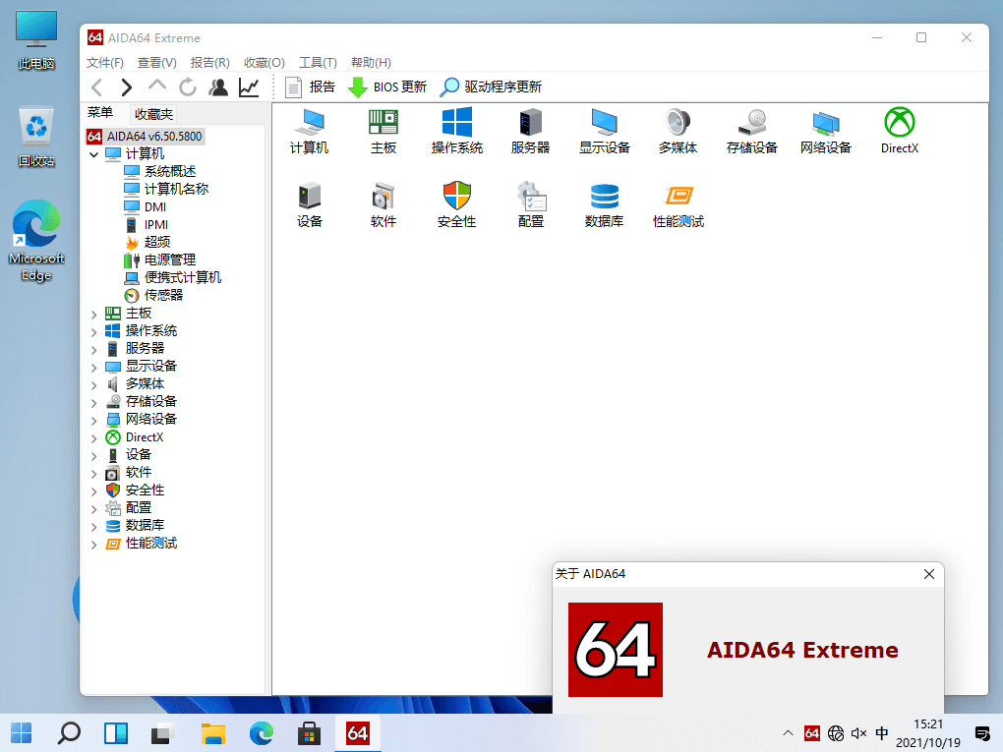Go back with the left arrow toolbar button
Image resolution: width=1003 pixels, height=752 pixels.
97,87
